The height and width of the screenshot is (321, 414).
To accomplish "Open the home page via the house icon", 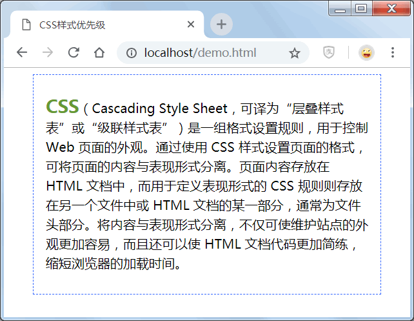I will click(99, 53).
